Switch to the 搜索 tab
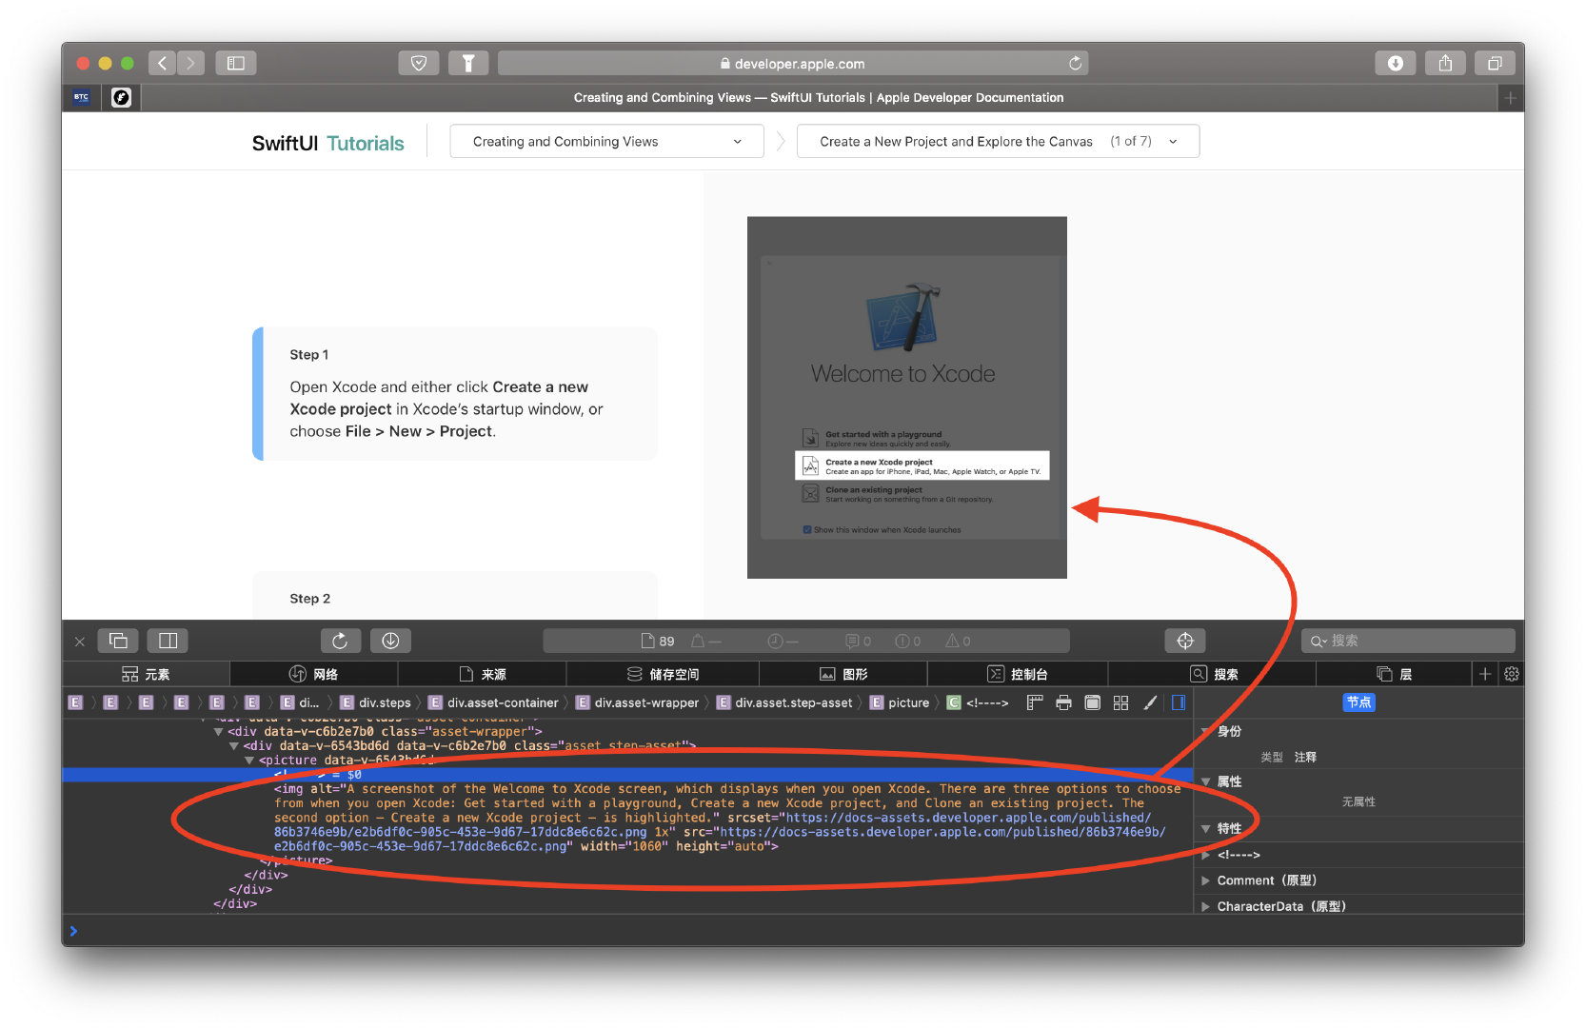The width and height of the screenshot is (1586, 1028). point(1214,674)
